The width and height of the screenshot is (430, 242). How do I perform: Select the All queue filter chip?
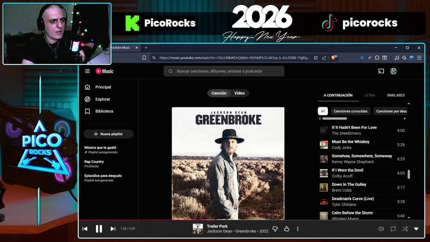click(323, 111)
